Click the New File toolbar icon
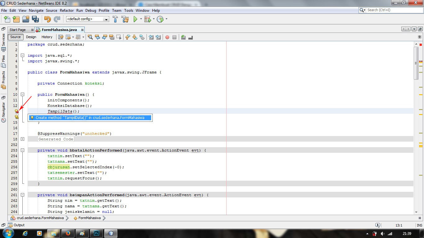The image size is (424, 238). pyautogui.click(x=7, y=19)
